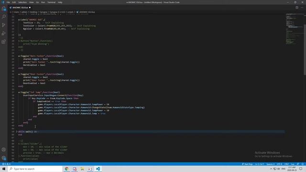The image size is (306, 172).
Task: Click the UTF-8 encoding indicator
Action: click(x=279, y=164)
